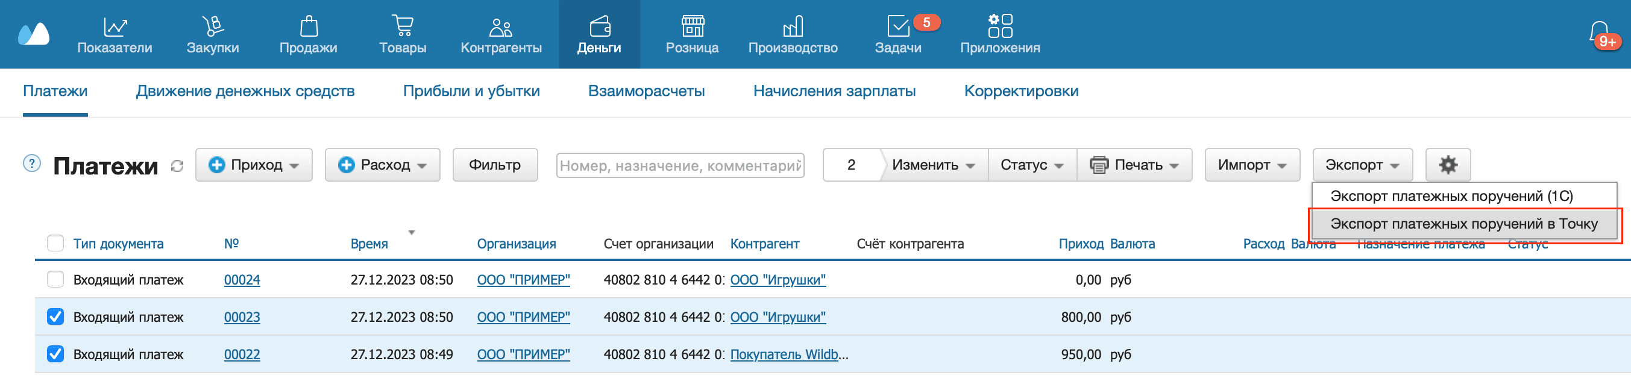Uncheck the box for payment 00023
The image size is (1631, 379).
point(55,316)
